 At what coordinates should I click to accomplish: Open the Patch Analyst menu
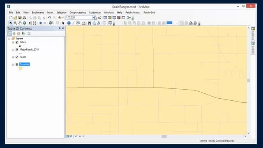pos(133,13)
